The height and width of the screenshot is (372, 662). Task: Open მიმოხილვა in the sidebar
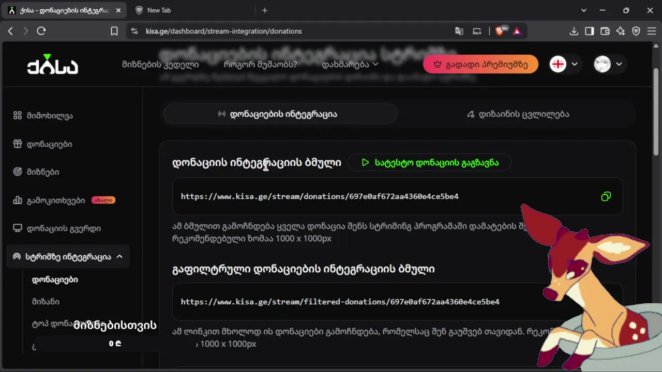50,116
